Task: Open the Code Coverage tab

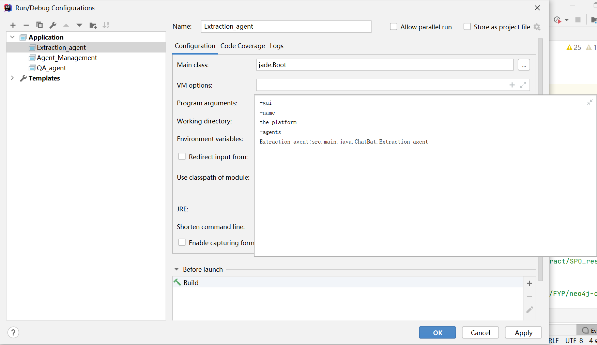Action: pos(243,46)
